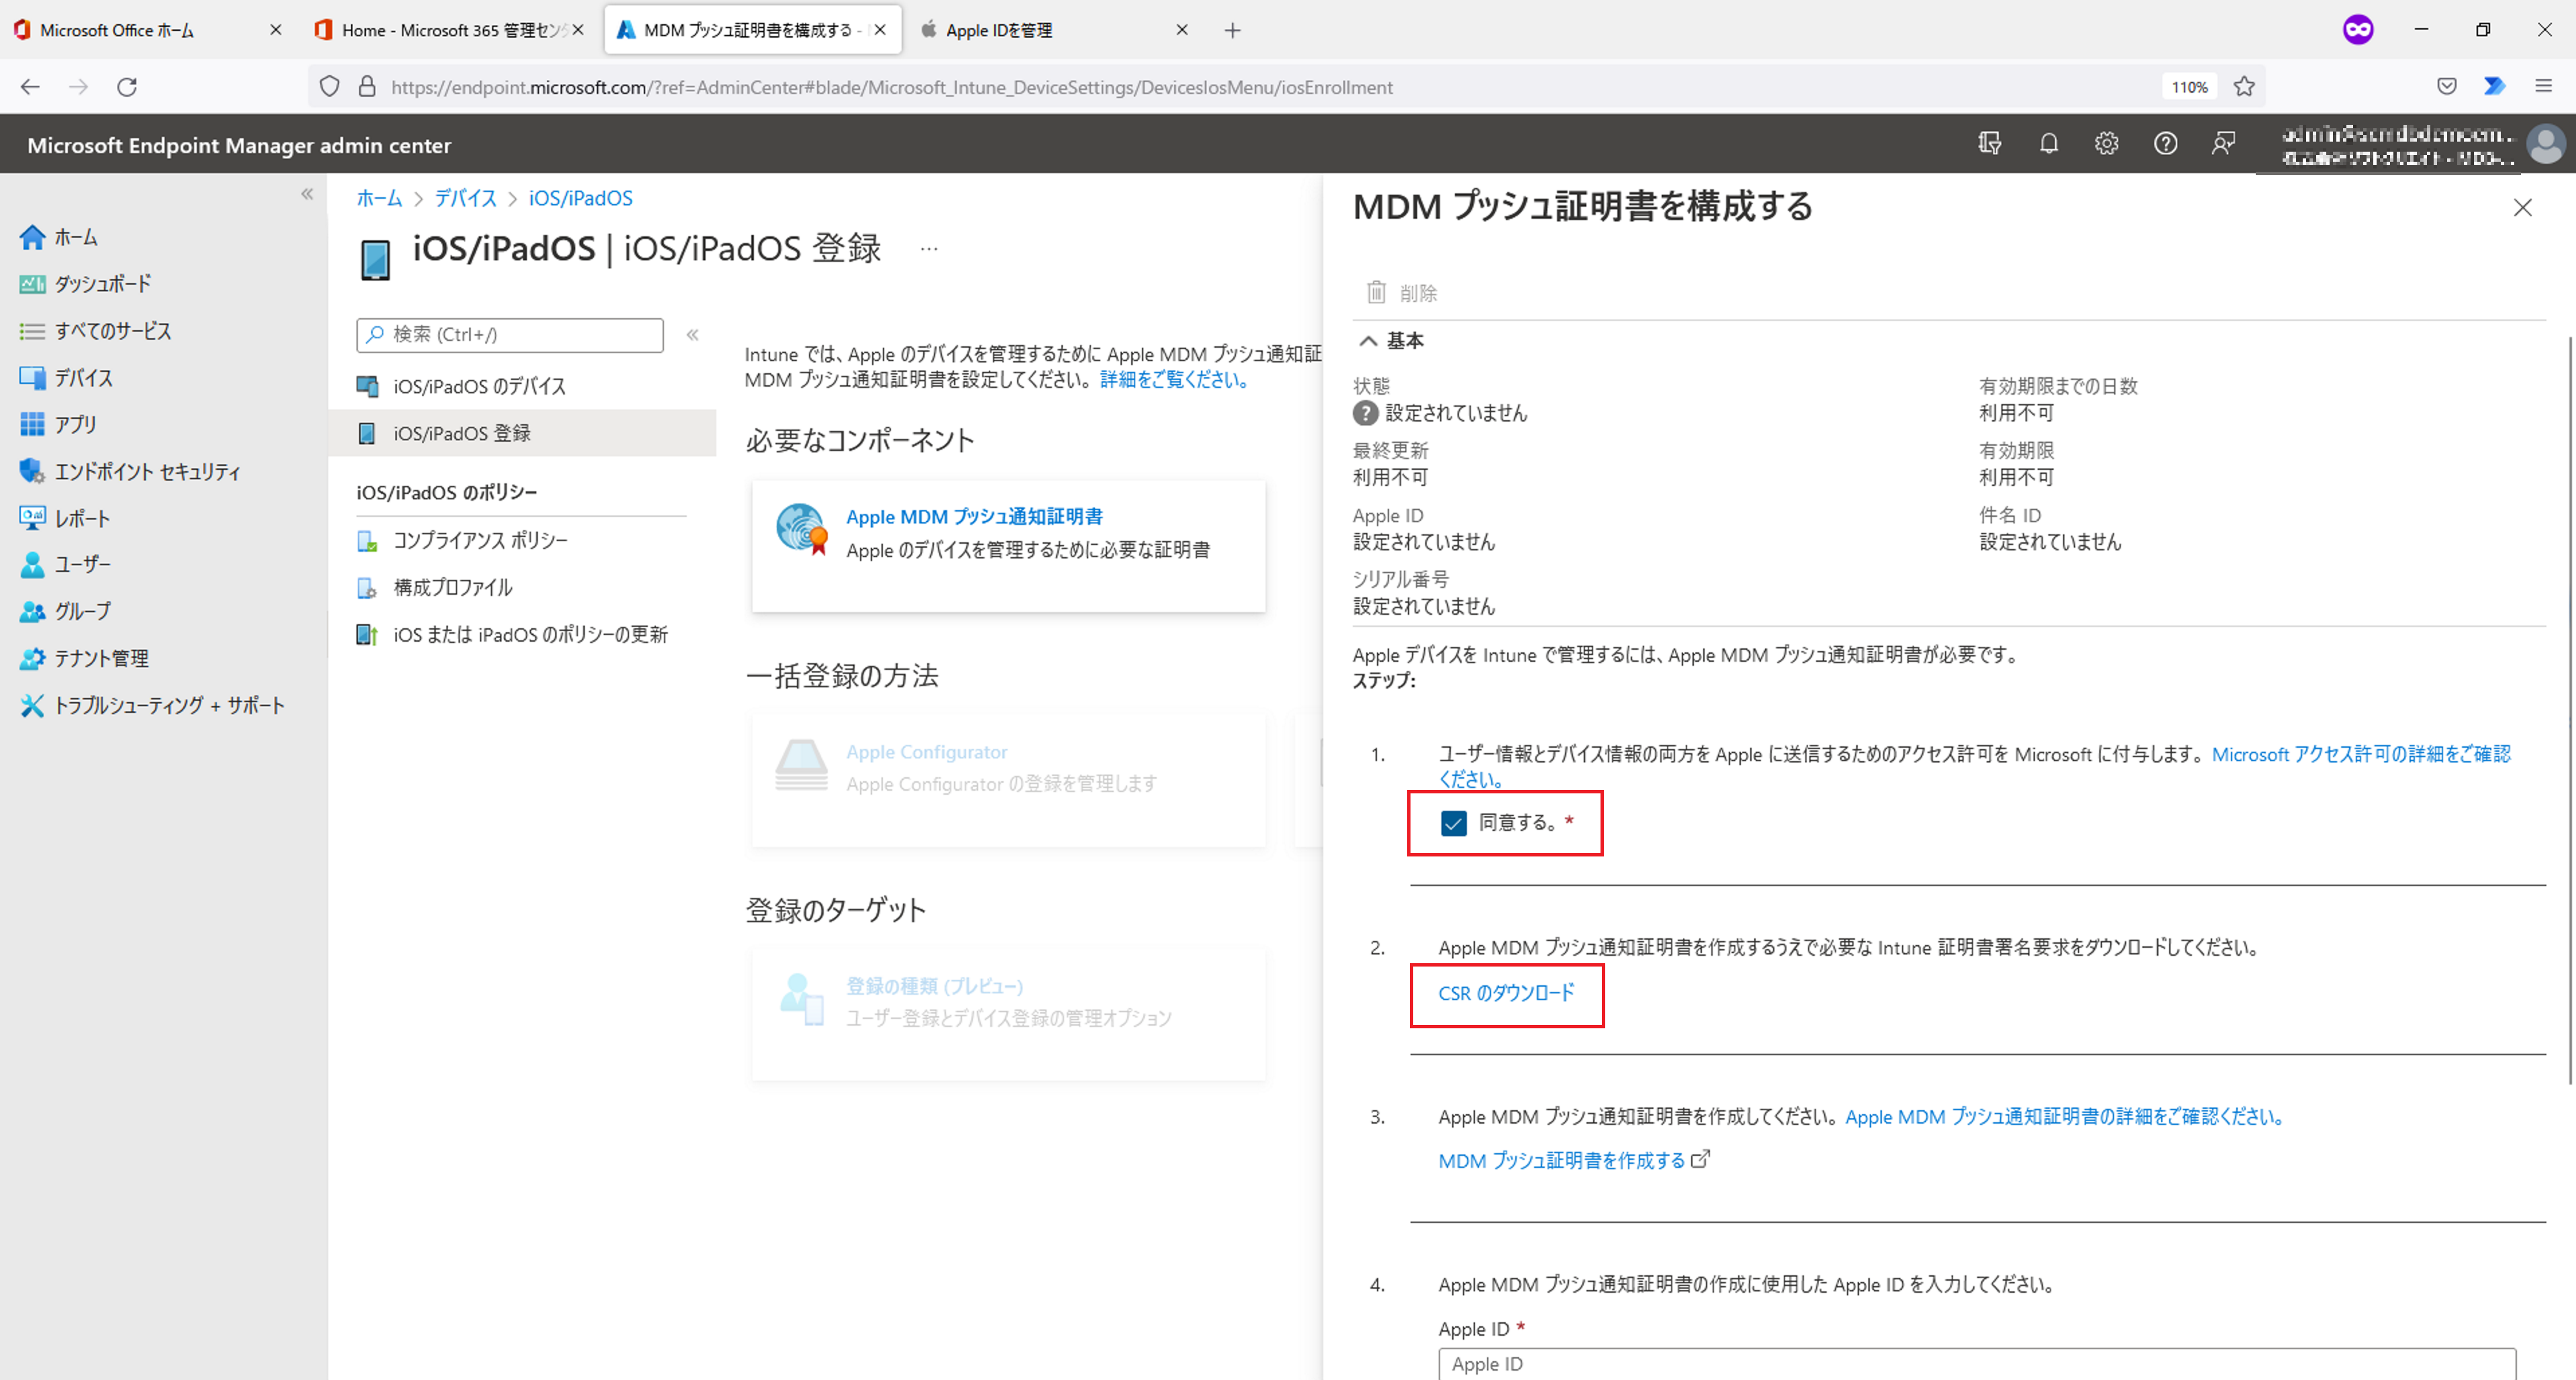The width and height of the screenshot is (2576, 1380).
Task: Open Microsoft アクセス許可の詳細 link
Action: 2361,754
